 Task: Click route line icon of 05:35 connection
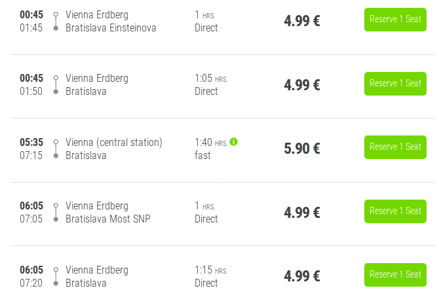click(56, 149)
